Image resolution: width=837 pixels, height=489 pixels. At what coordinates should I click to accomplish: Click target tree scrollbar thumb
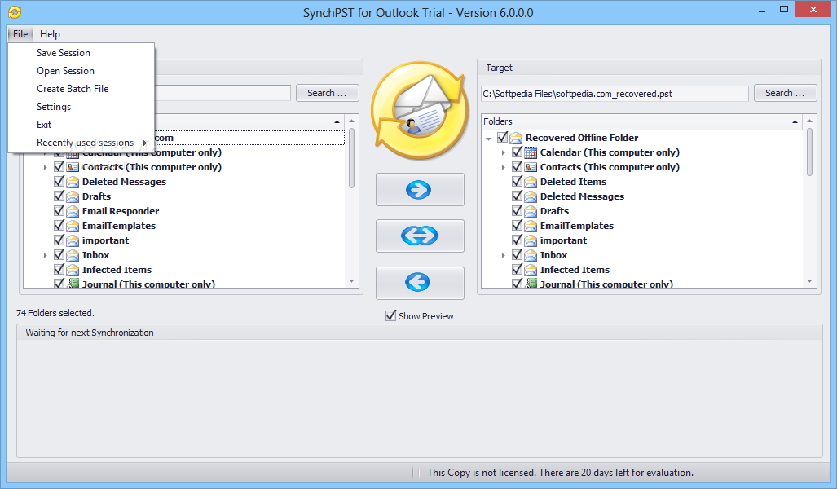809,152
